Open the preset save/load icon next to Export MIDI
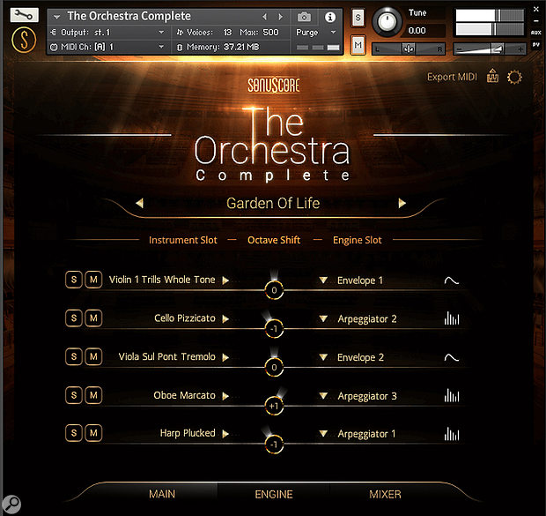Screen dimensions: 546x516 (x=492, y=76)
